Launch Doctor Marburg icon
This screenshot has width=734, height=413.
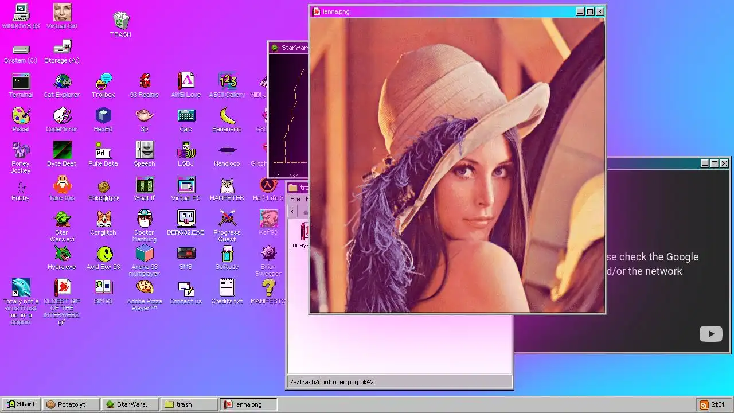(145, 226)
